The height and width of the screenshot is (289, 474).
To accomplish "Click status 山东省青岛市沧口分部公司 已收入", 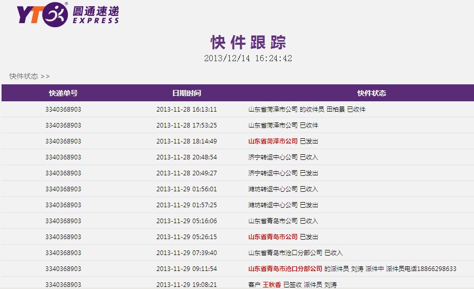I will tap(296, 253).
